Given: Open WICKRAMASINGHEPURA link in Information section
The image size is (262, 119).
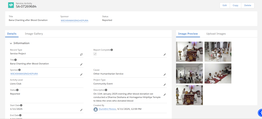Looking at the screenshot, I should [24, 74].
